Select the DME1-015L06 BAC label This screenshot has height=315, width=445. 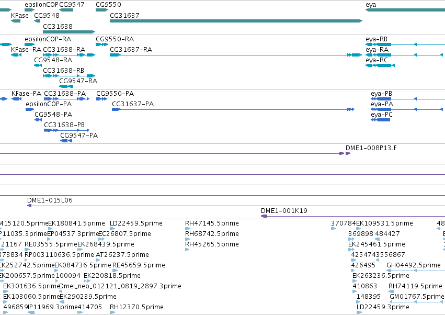pos(50,200)
